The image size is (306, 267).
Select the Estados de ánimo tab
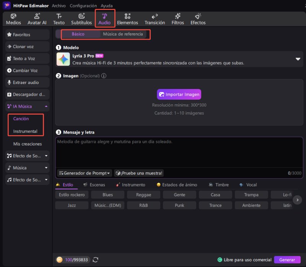pos(177,185)
